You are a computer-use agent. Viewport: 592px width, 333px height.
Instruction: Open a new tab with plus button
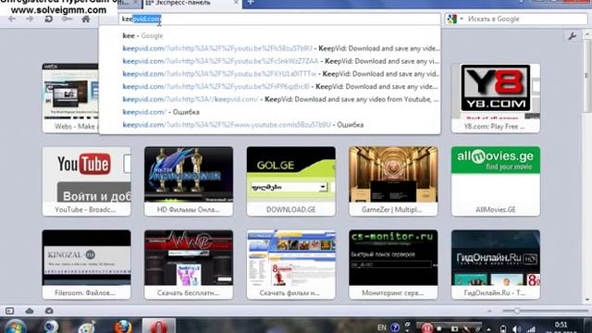click(251, 3)
